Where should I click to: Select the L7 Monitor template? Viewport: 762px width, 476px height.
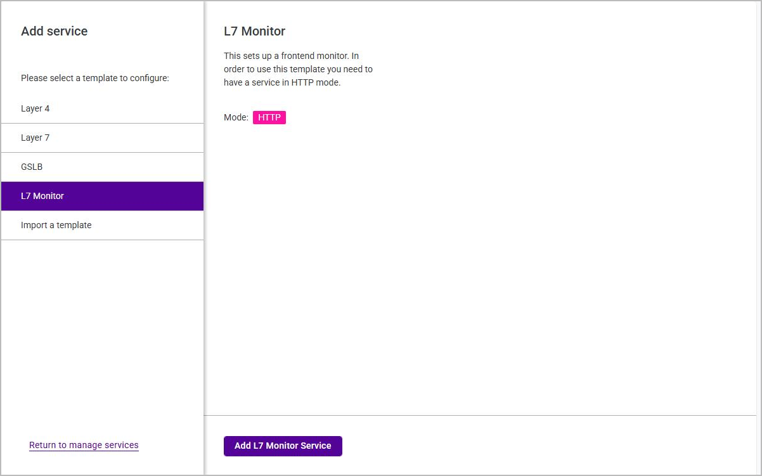click(102, 196)
